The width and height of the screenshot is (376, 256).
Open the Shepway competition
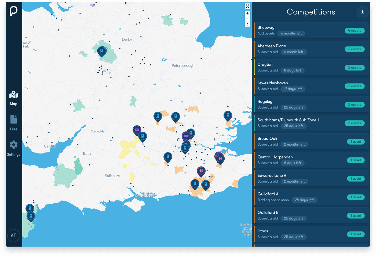[x=311, y=30]
